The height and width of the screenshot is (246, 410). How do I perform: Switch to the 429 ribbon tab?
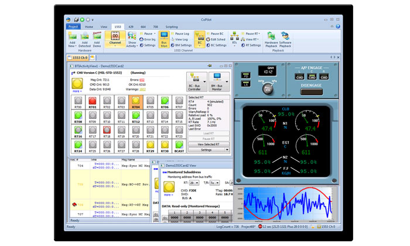tap(131, 27)
